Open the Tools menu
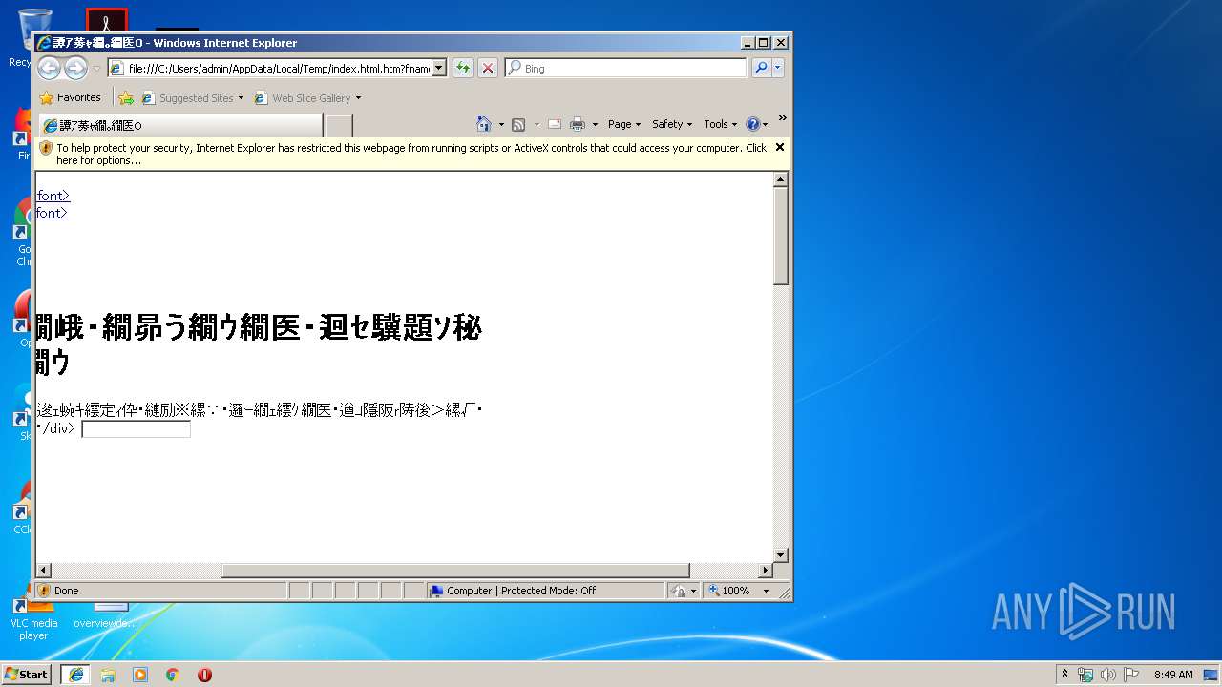Image resolution: width=1222 pixels, height=687 pixels. (x=721, y=124)
